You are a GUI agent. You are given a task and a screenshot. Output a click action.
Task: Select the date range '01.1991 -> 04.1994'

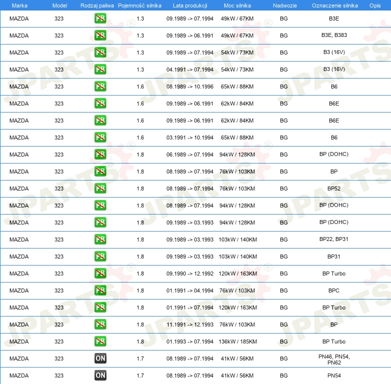coord(190,290)
